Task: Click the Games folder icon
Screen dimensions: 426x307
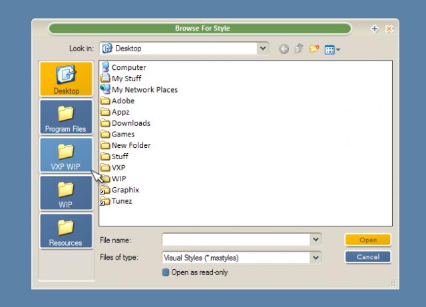Action: 105,134
